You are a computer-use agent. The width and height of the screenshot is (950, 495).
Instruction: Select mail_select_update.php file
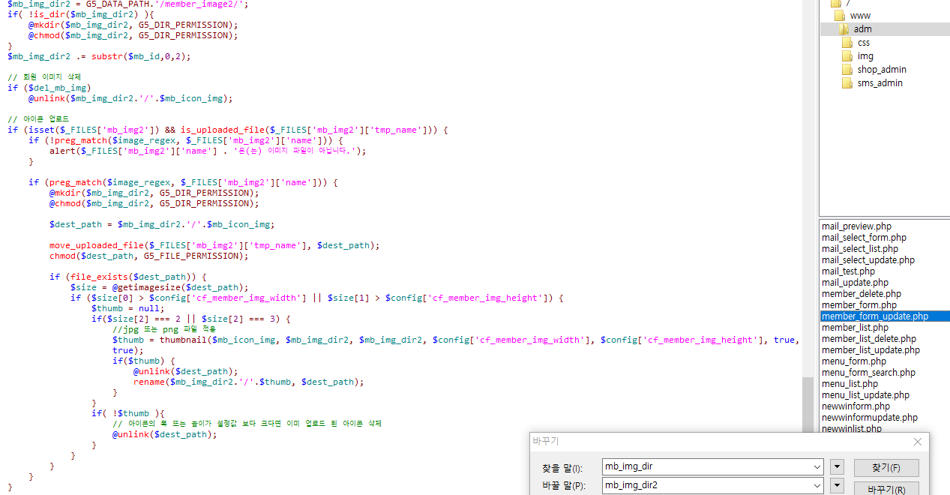pos(868,260)
